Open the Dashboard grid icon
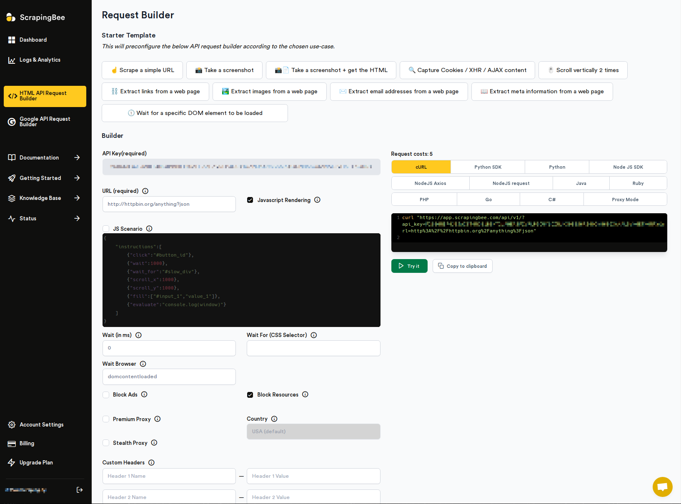681x504 pixels. click(12, 40)
